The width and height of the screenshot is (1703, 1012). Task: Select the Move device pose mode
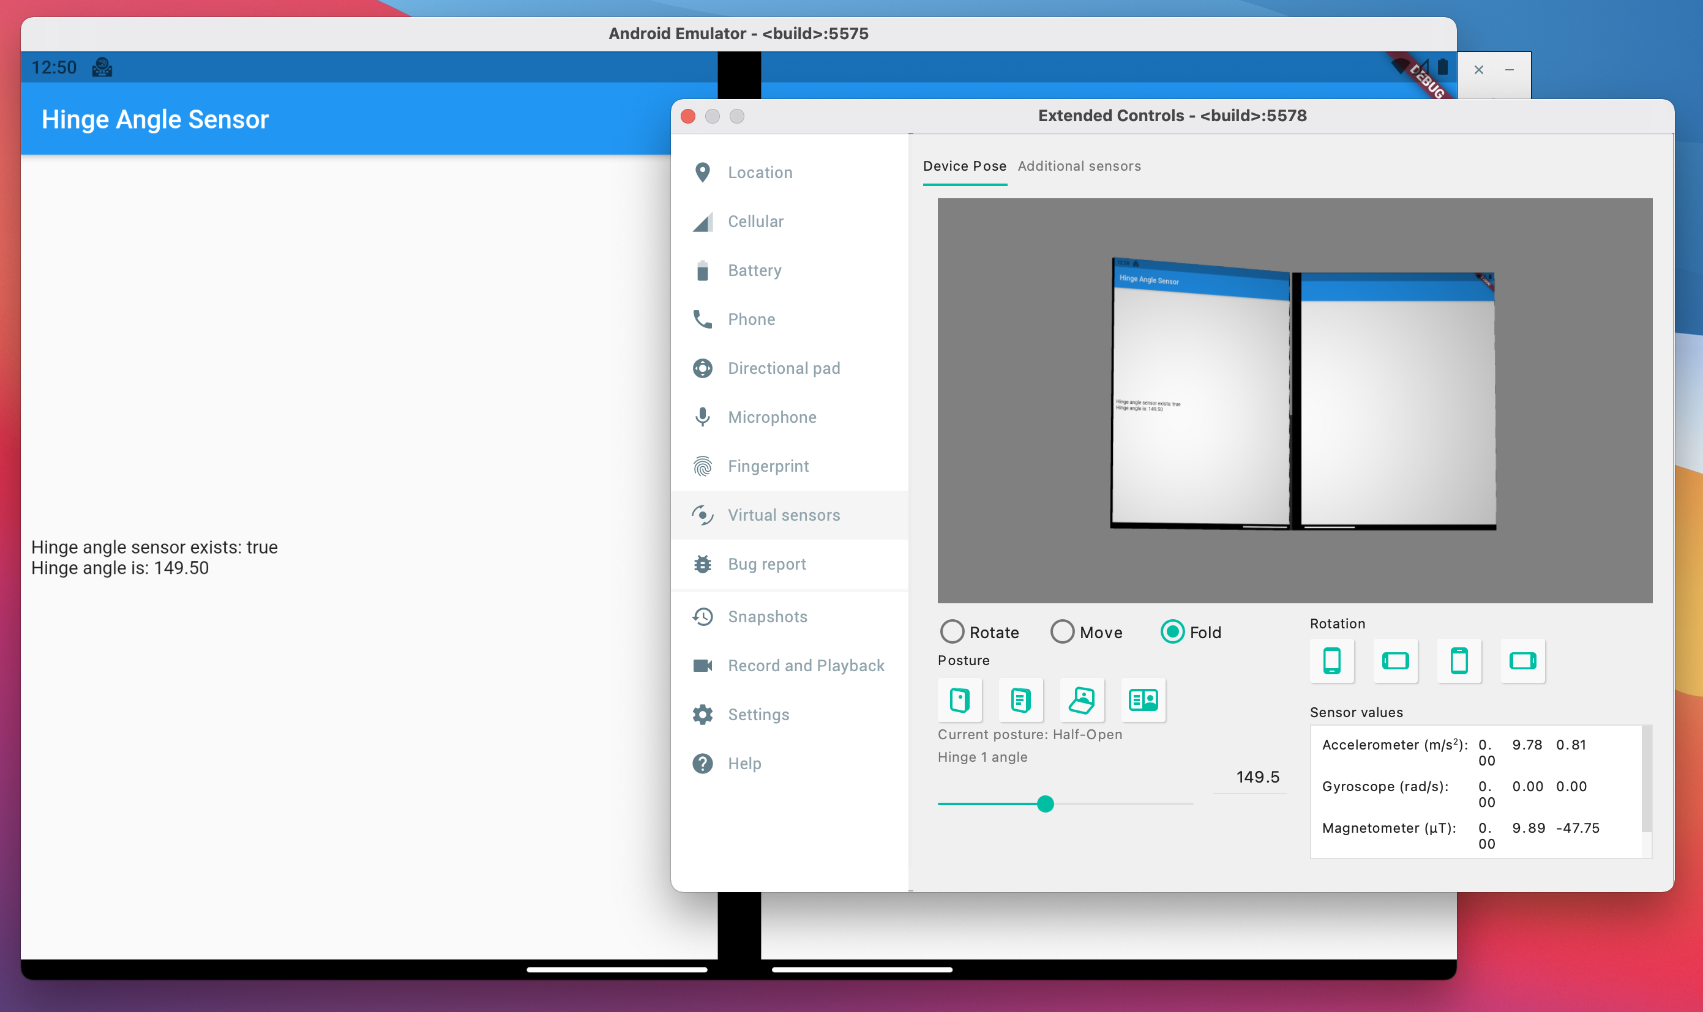pyautogui.click(x=1062, y=631)
